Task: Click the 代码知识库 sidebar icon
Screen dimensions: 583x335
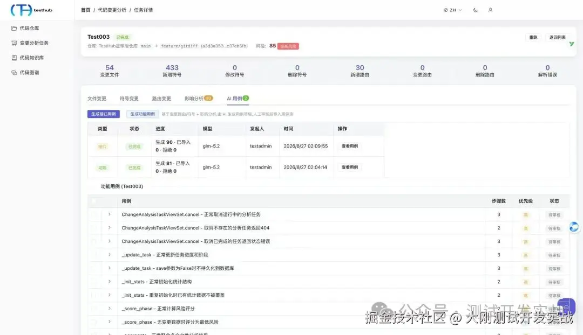Action: pyautogui.click(x=14, y=58)
